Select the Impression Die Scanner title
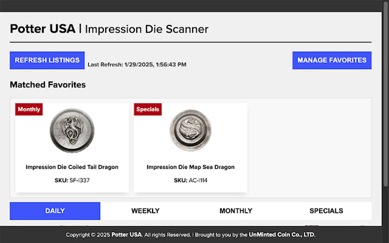Viewport: 389px width, 243px height. (x=147, y=29)
